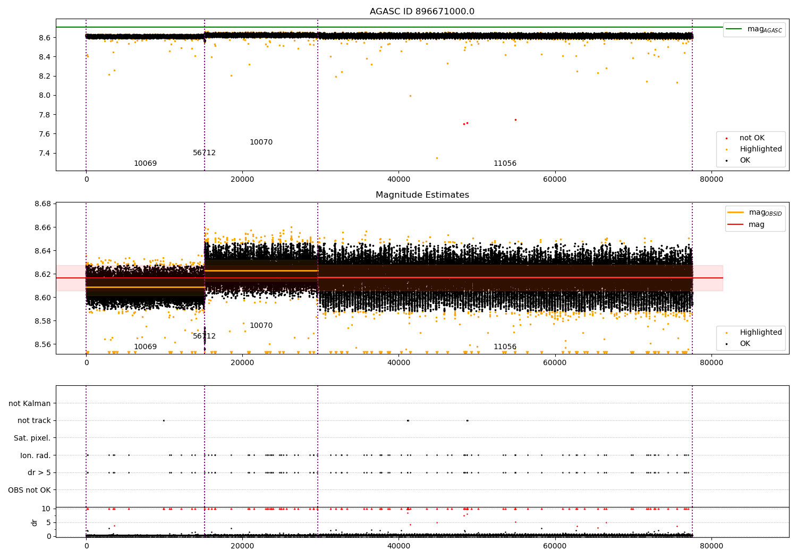Click OBSID label '56712' in the Magnitude Estimates plot

[x=204, y=336]
